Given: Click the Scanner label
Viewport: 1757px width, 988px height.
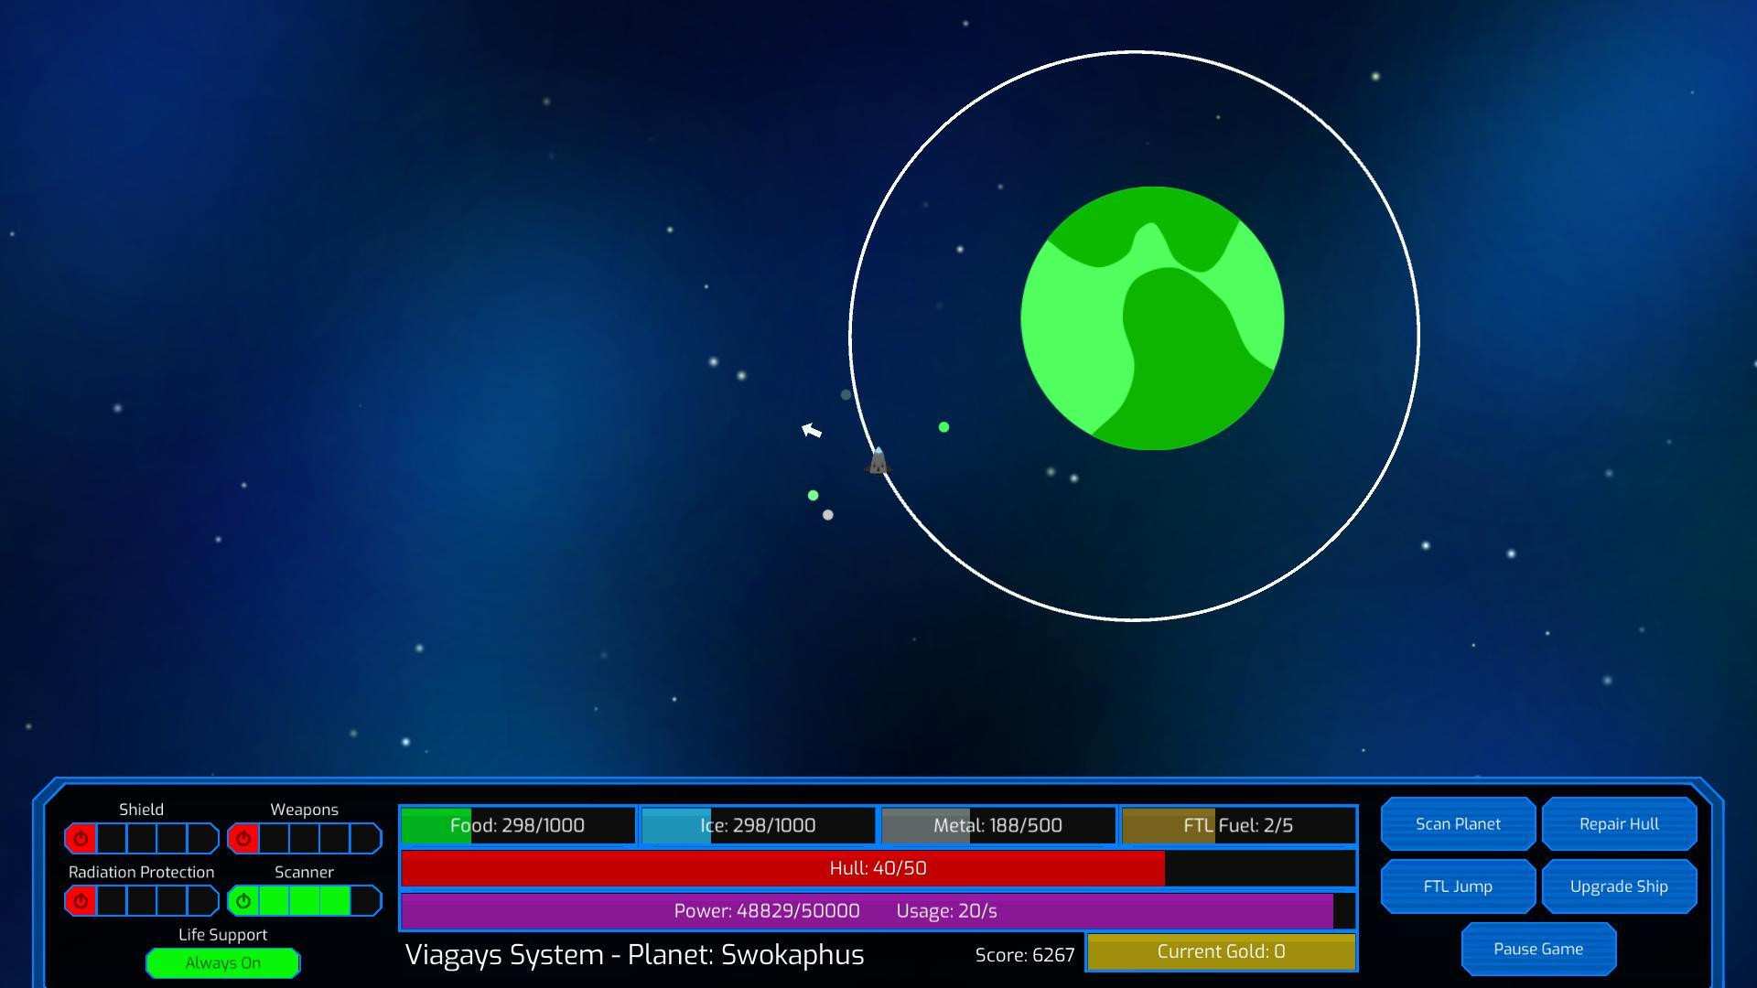Looking at the screenshot, I should pyautogui.click(x=304, y=872).
